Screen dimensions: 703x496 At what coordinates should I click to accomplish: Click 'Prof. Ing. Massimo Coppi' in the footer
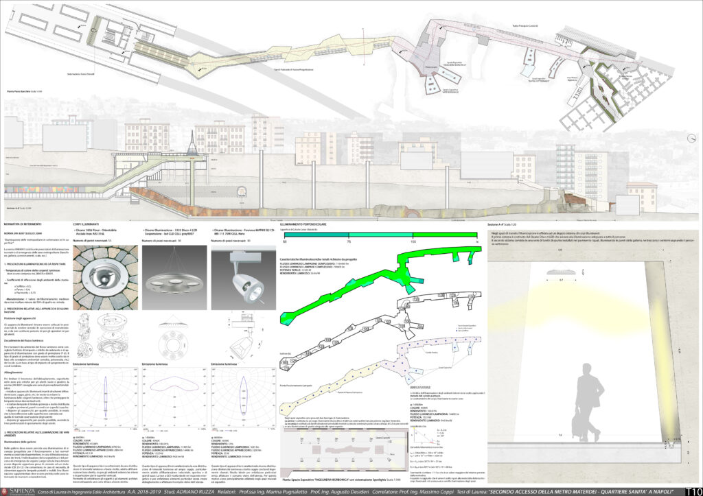[427, 491]
